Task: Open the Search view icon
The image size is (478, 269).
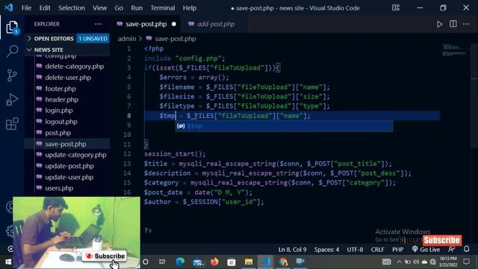Action: (12, 51)
